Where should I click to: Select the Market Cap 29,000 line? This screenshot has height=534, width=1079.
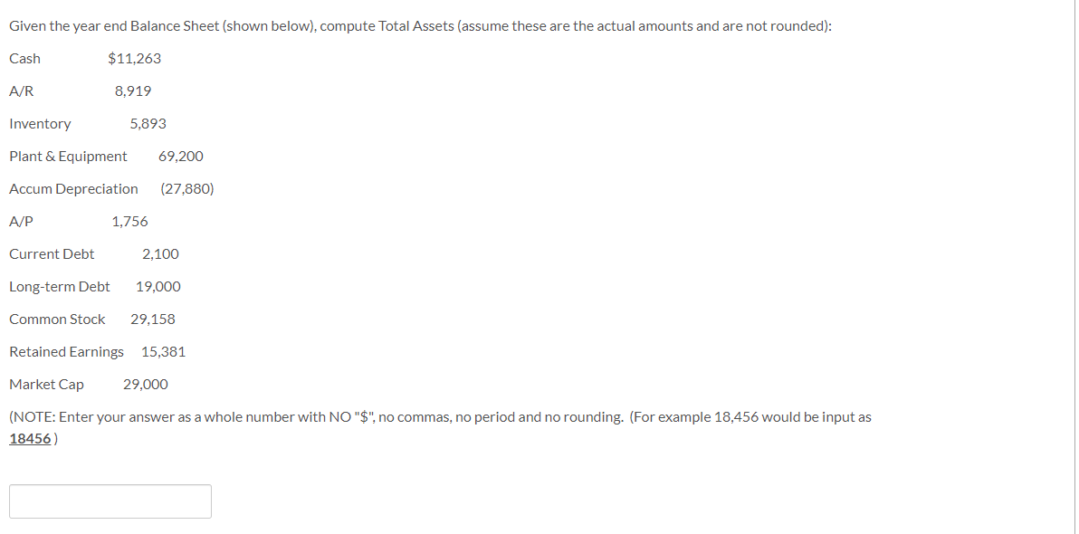coord(88,384)
